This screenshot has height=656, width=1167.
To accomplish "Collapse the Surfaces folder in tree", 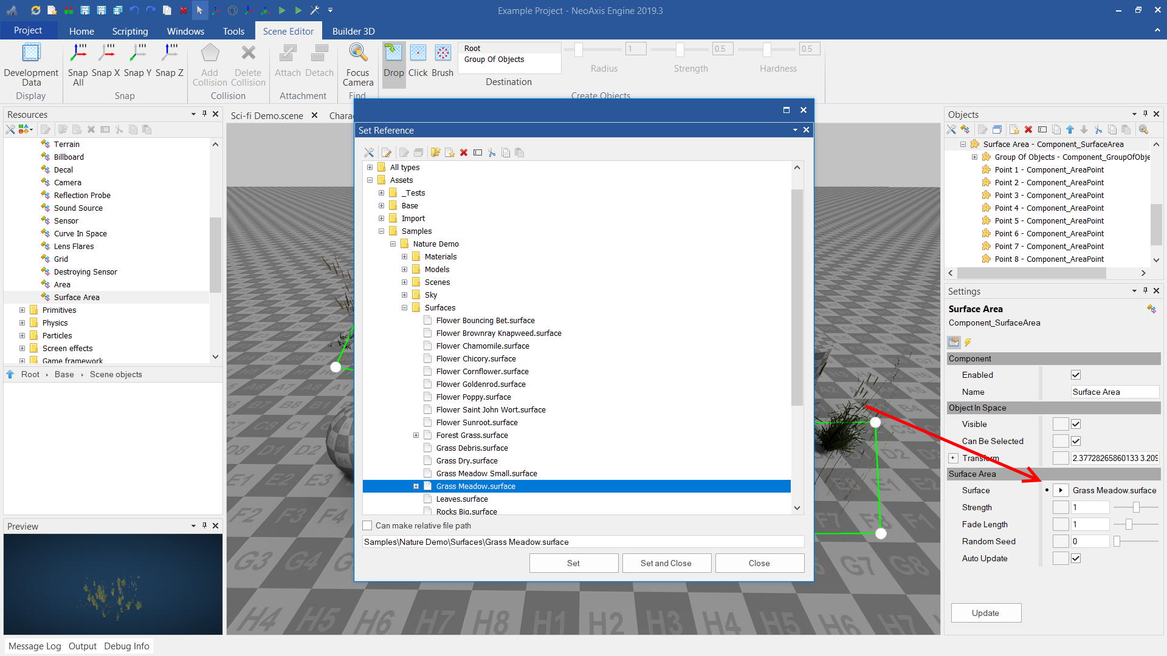I will [x=405, y=308].
